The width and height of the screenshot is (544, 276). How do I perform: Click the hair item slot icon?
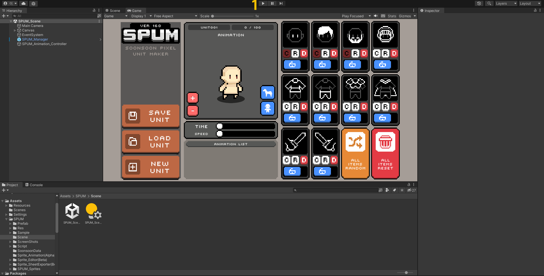(325, 35)
